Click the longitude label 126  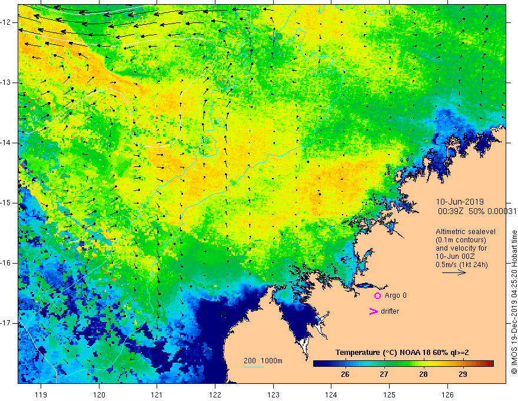point(447,395)
